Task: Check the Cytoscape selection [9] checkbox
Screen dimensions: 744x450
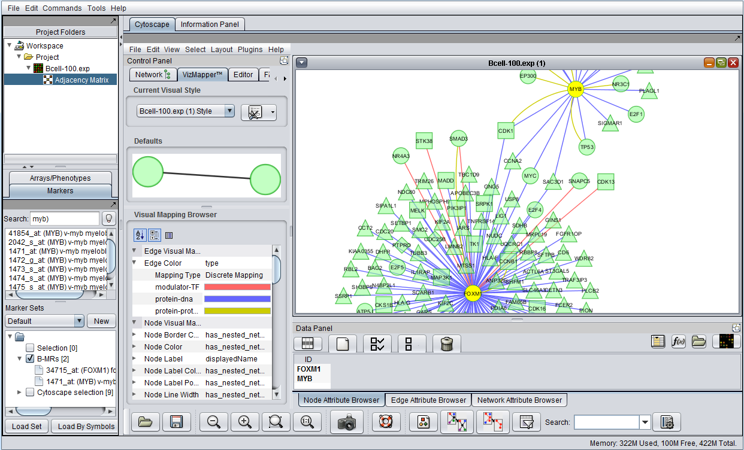Action: click(30, 393)
